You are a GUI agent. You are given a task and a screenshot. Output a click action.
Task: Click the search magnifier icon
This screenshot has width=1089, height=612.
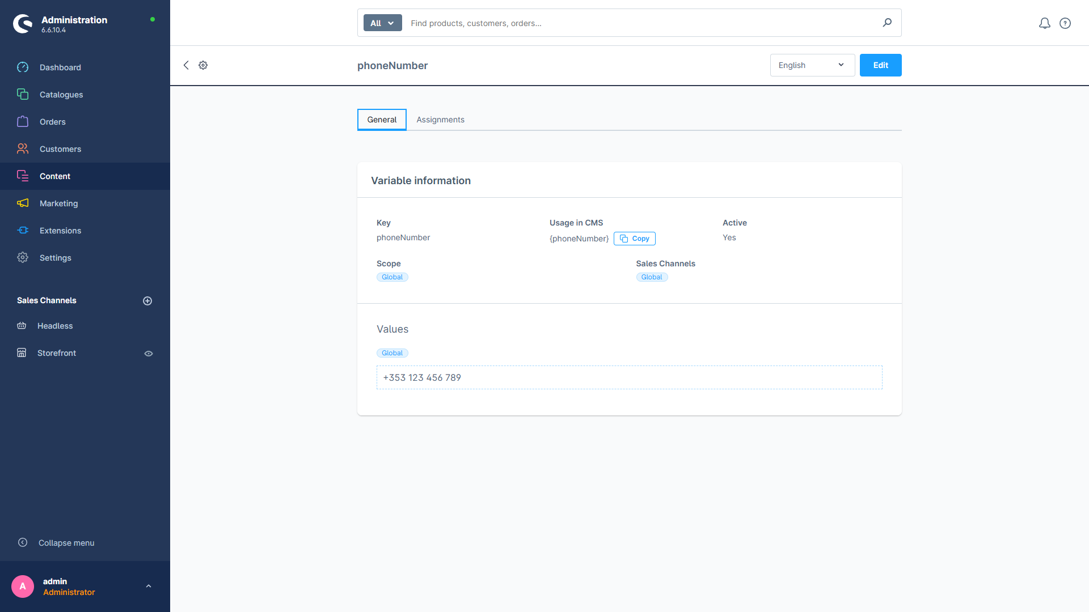tap(887, 23)
